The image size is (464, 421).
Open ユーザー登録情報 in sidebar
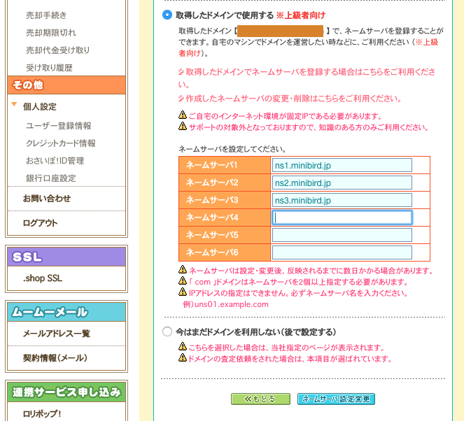59,126
